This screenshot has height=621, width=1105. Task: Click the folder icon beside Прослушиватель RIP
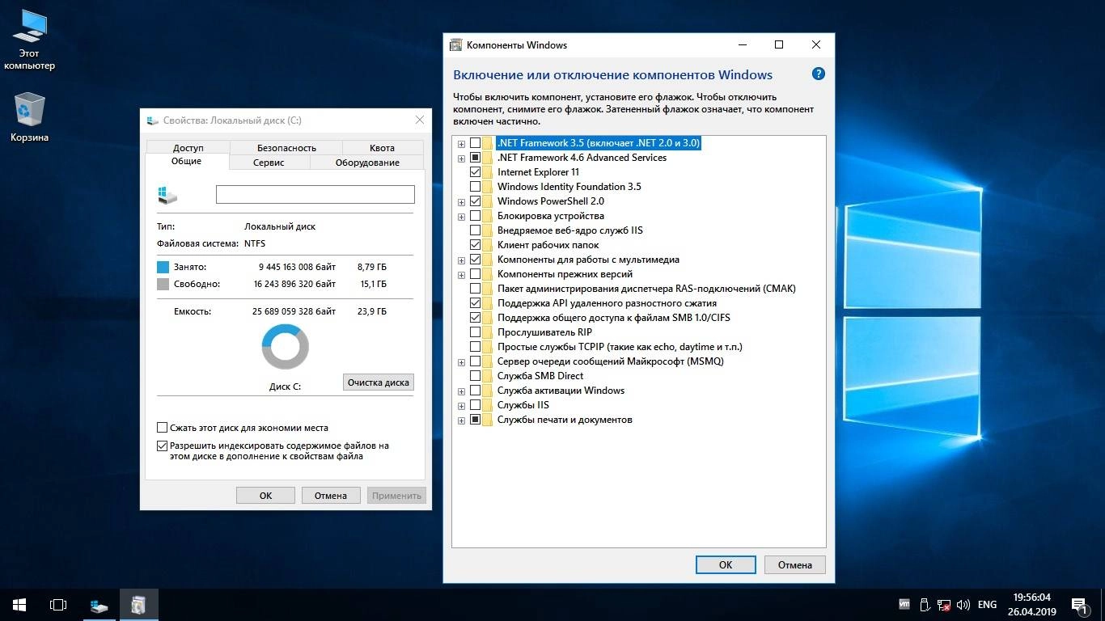coord(488,332)
